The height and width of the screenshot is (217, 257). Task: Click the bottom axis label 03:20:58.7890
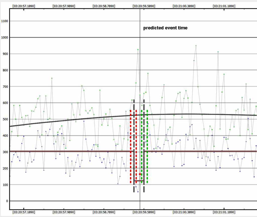[104, 212]
